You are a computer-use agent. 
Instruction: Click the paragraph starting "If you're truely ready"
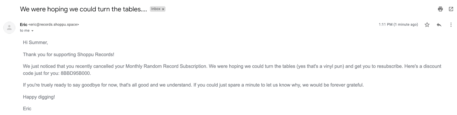click(x=193, y=85)
